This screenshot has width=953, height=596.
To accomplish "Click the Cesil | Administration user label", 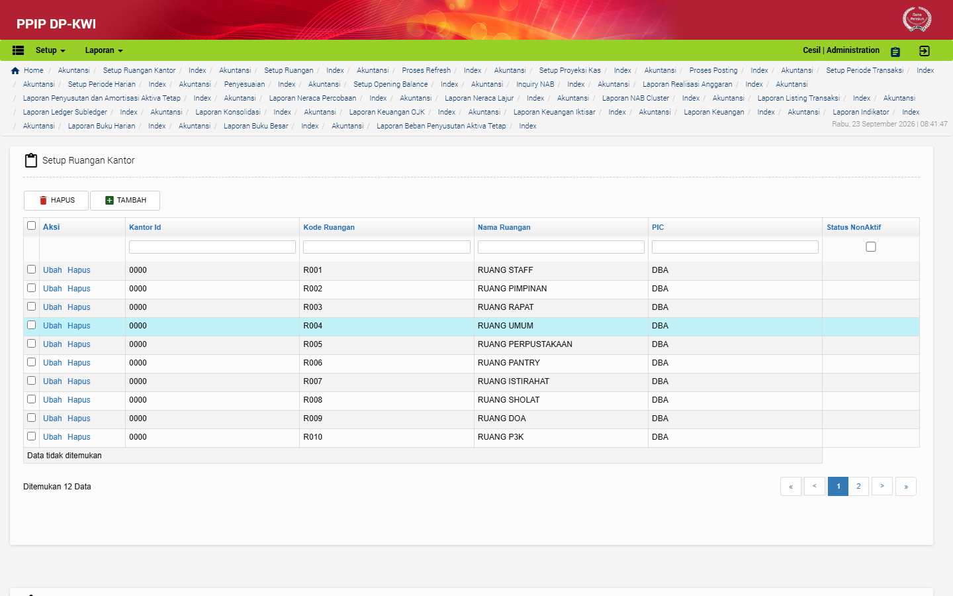I will [841, 50].
